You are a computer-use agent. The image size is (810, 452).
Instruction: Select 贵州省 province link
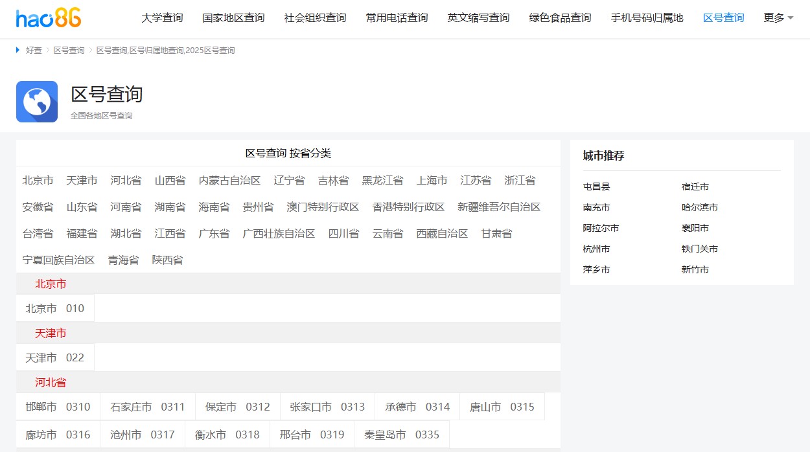pyautogui.click(x=258, y=207)
